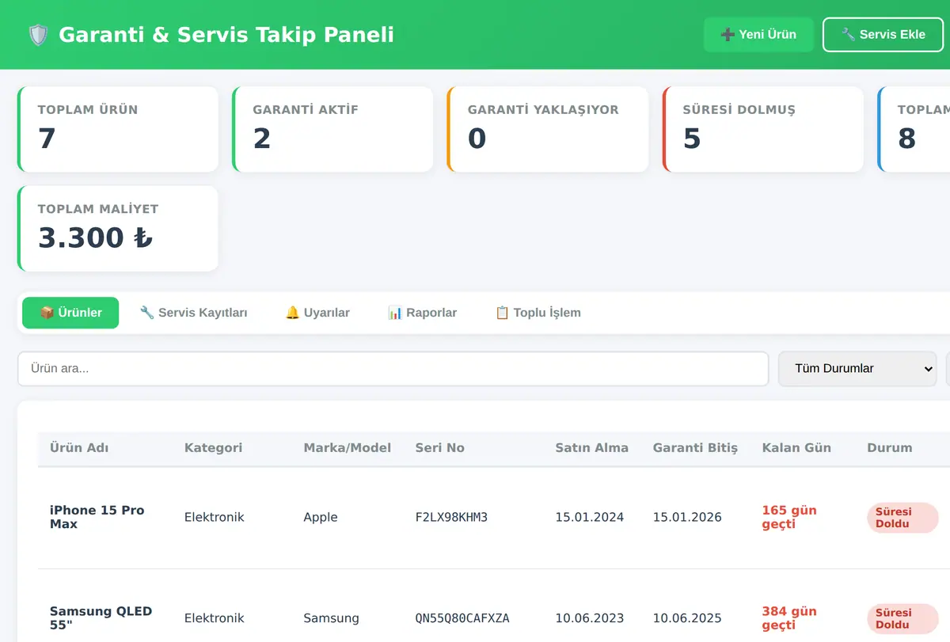
Task: Click the Elektronik cell in iPhone row
Action: pos(214,518)
